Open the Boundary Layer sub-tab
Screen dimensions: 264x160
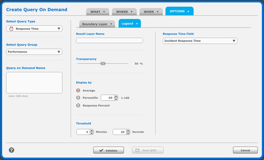pos(97,24)
